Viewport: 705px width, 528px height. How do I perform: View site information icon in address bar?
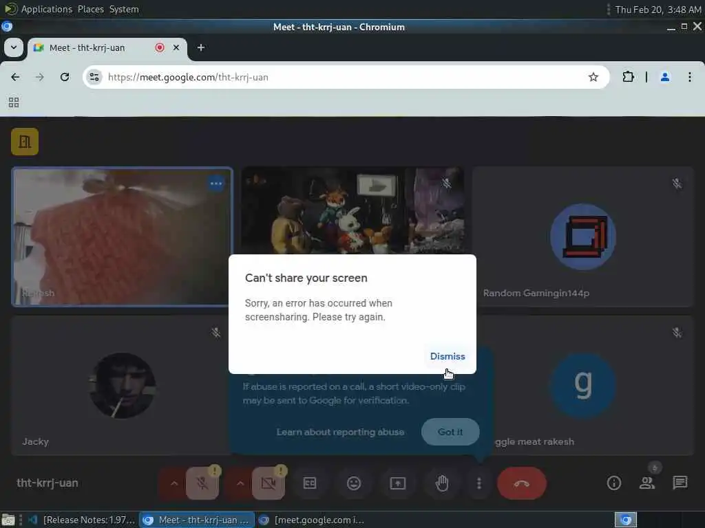point(94,77)
